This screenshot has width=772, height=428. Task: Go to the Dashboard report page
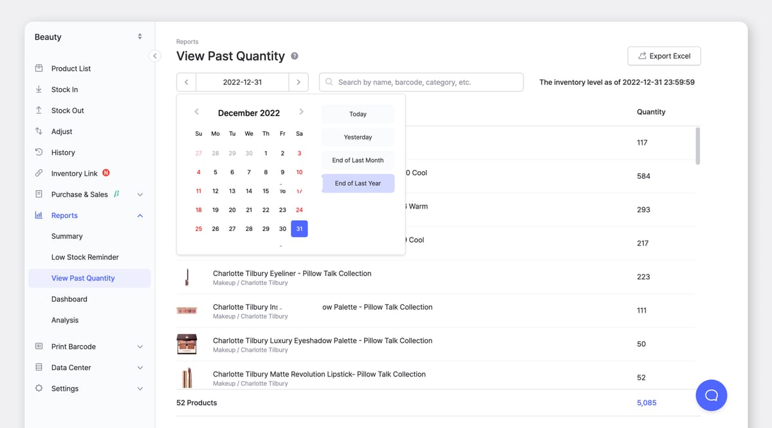[x=69, y=299]
